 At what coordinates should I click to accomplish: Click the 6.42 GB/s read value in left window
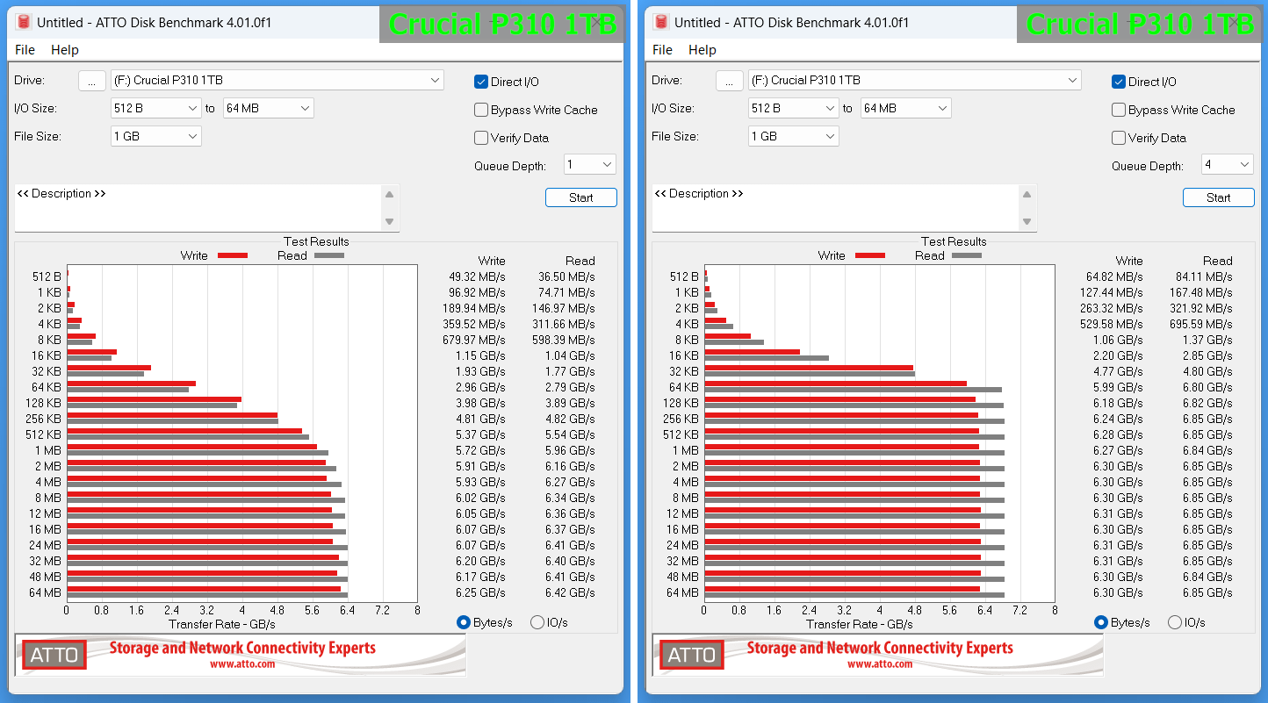tap(569, 592)
